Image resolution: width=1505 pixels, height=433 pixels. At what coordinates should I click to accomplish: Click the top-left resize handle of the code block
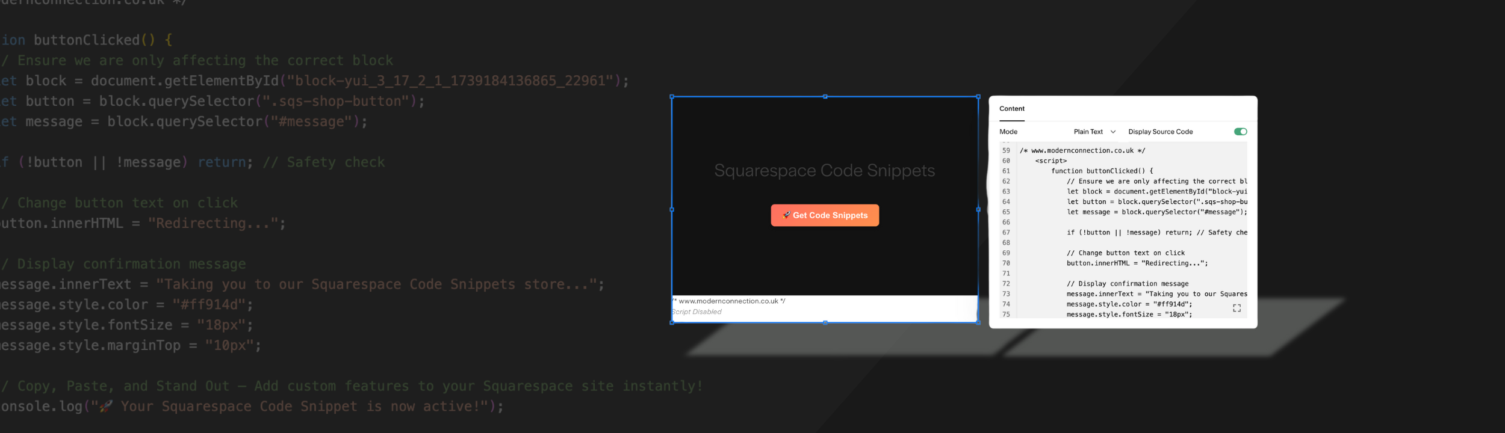point(672,96)
